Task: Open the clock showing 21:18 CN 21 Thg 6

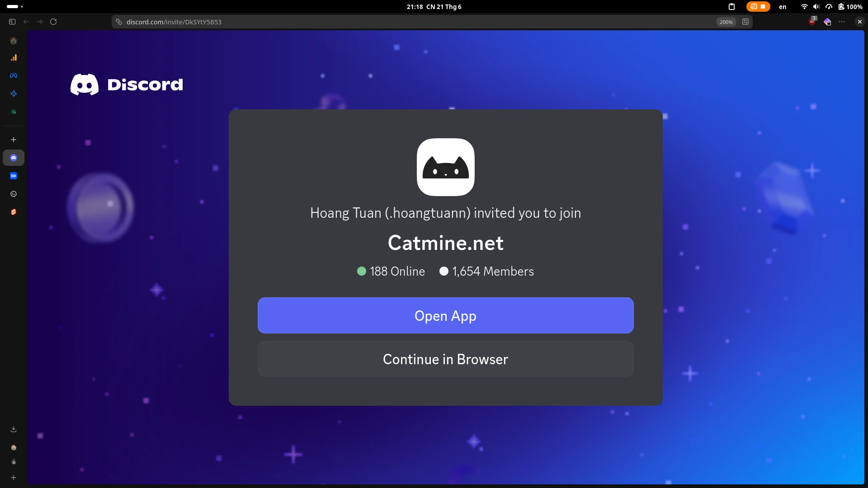Action: tap(434, 7)
